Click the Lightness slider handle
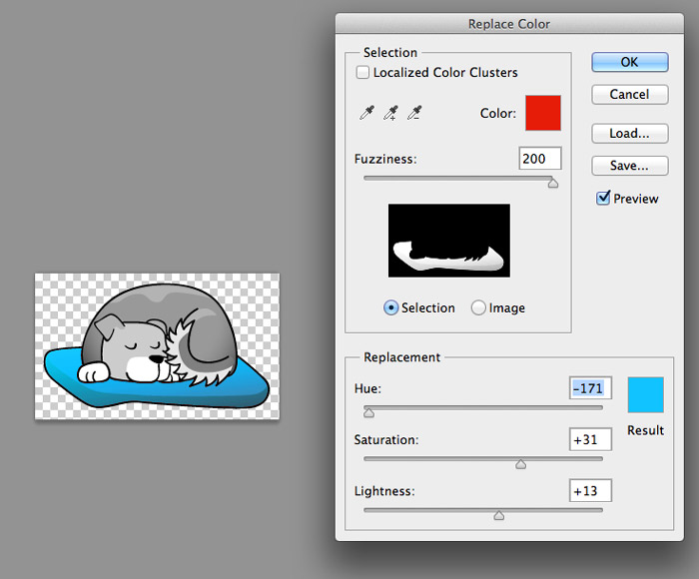 pos(498,515)
